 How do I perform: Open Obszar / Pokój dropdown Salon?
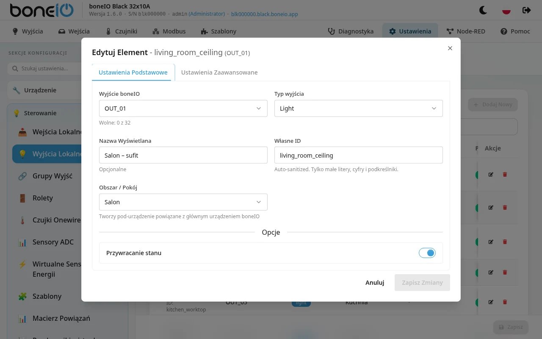[x=183, y=202]
